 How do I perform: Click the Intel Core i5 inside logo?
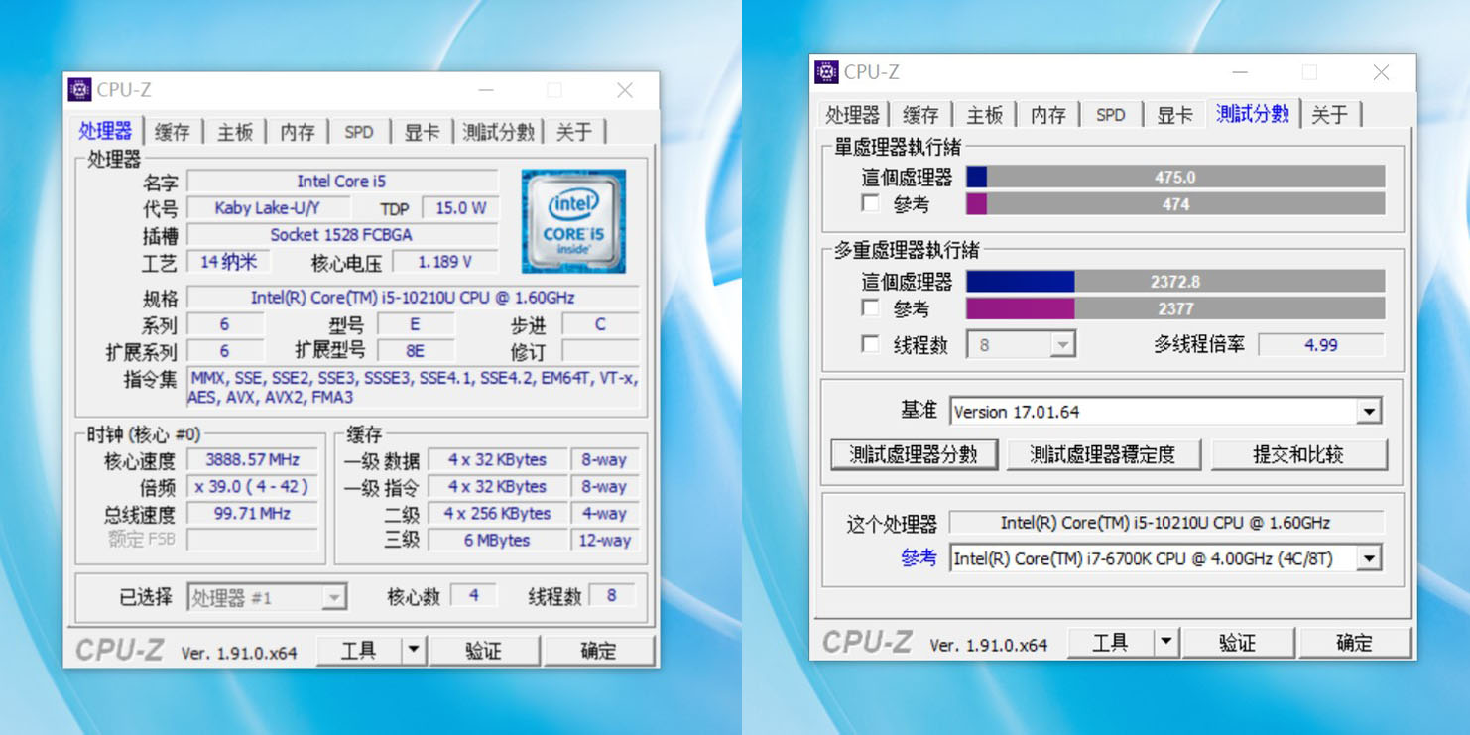pyautogui.click(x=573, y=221)
